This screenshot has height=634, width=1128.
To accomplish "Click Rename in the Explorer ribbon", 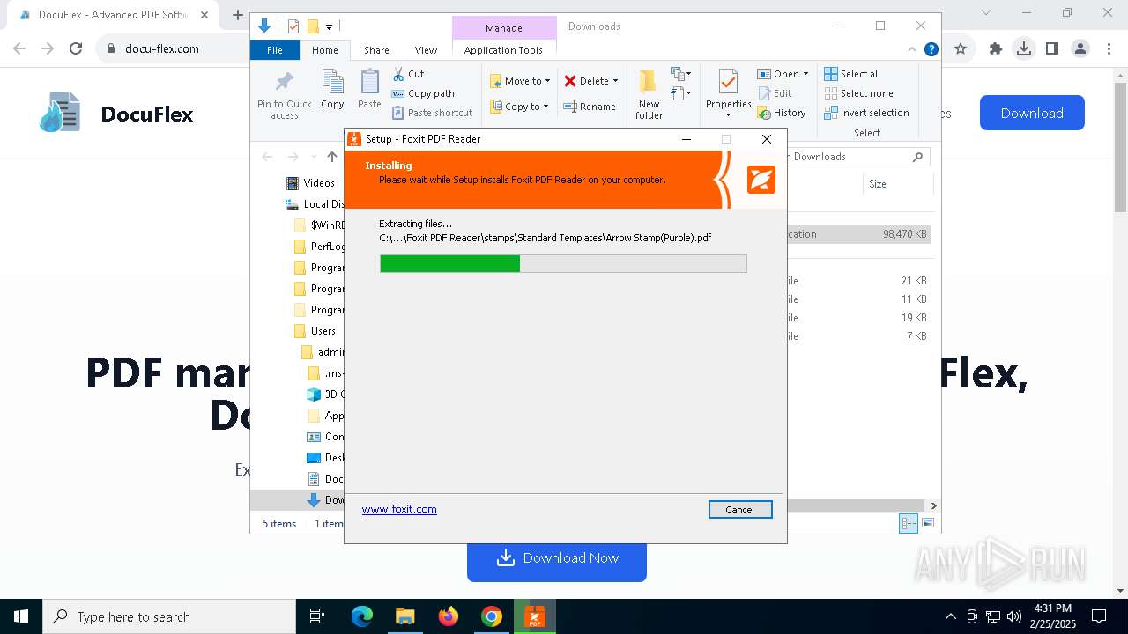I will (590, 107).
